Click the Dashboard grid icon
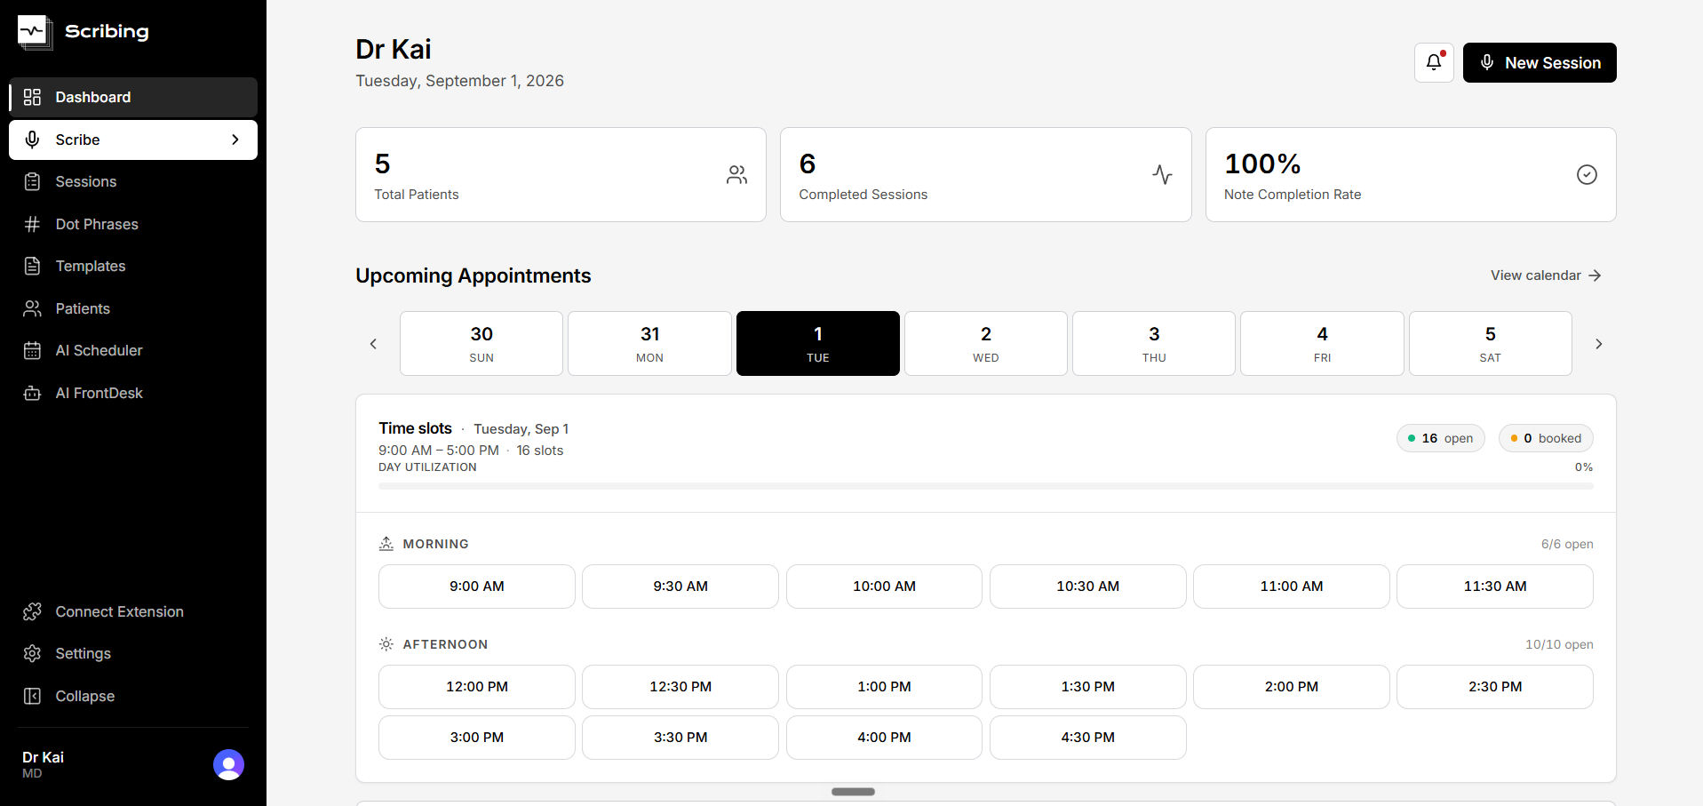 click(x=32, y=97)
